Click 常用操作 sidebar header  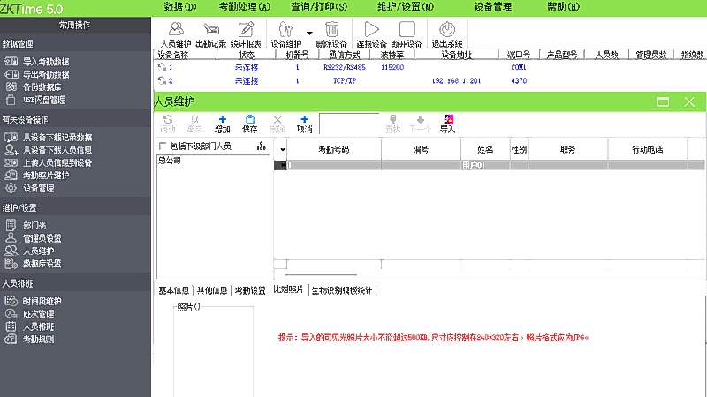click(x=75, y=26)
